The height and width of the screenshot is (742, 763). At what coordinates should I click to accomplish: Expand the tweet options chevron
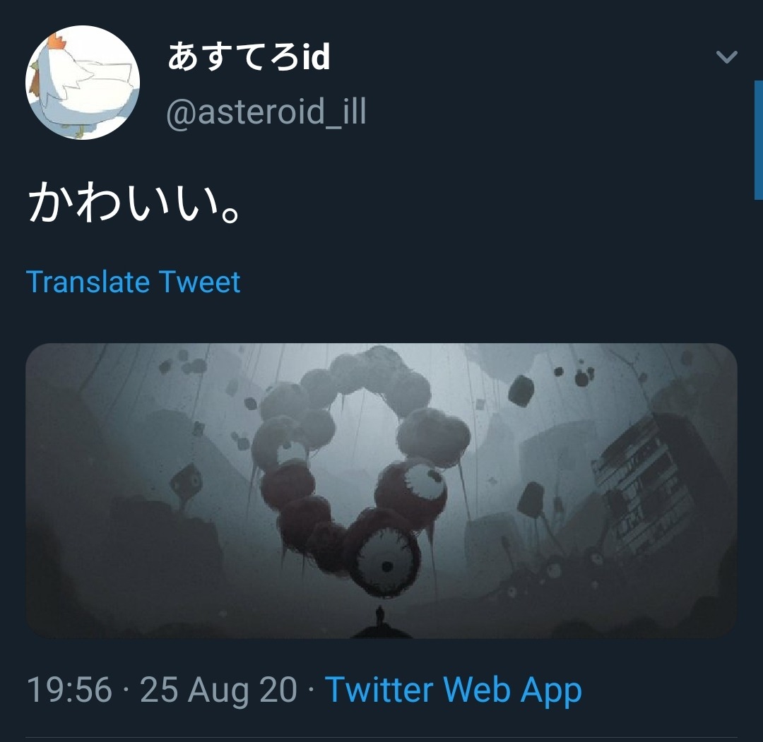click(727, 57)
